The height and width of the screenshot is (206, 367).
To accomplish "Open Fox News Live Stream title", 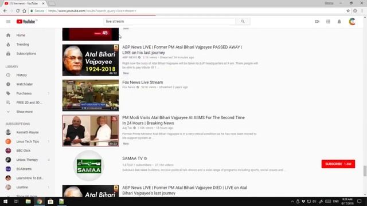I will pyautogui.click(x=143, y=82).
